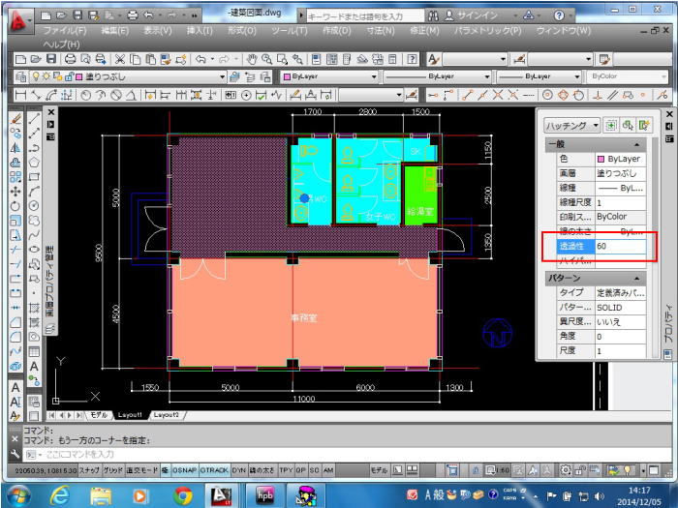Click the Cut scissors icon

tap(120, 60)
